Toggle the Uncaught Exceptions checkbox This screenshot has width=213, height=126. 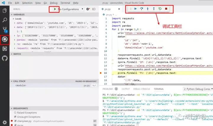pos(15,117)
